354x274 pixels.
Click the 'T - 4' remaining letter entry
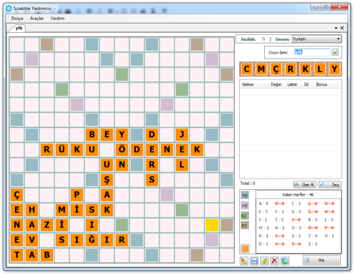pos(313,236)
